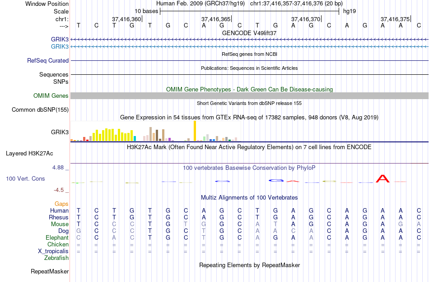Click Publications: Sequences in Scientific Articles title

pos(249,68)
